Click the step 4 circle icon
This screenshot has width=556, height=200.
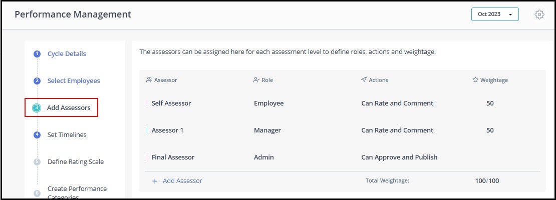pyautogui.click(x=37, y=134)
